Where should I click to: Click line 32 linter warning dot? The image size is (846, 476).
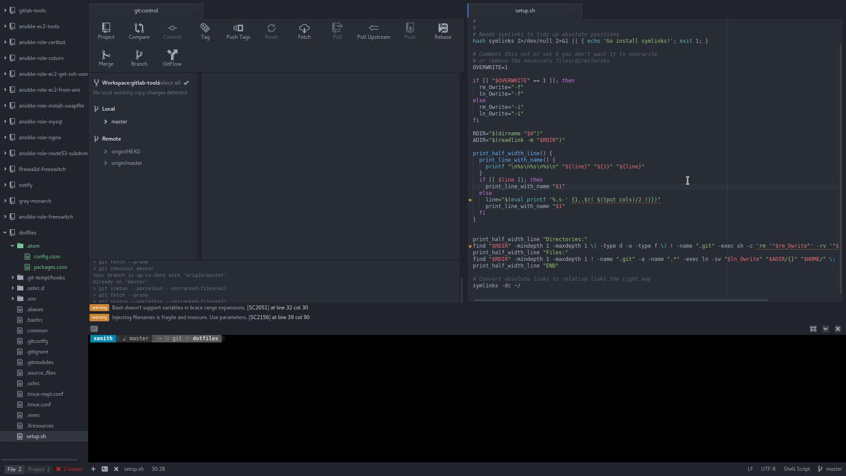pos(470,200)
